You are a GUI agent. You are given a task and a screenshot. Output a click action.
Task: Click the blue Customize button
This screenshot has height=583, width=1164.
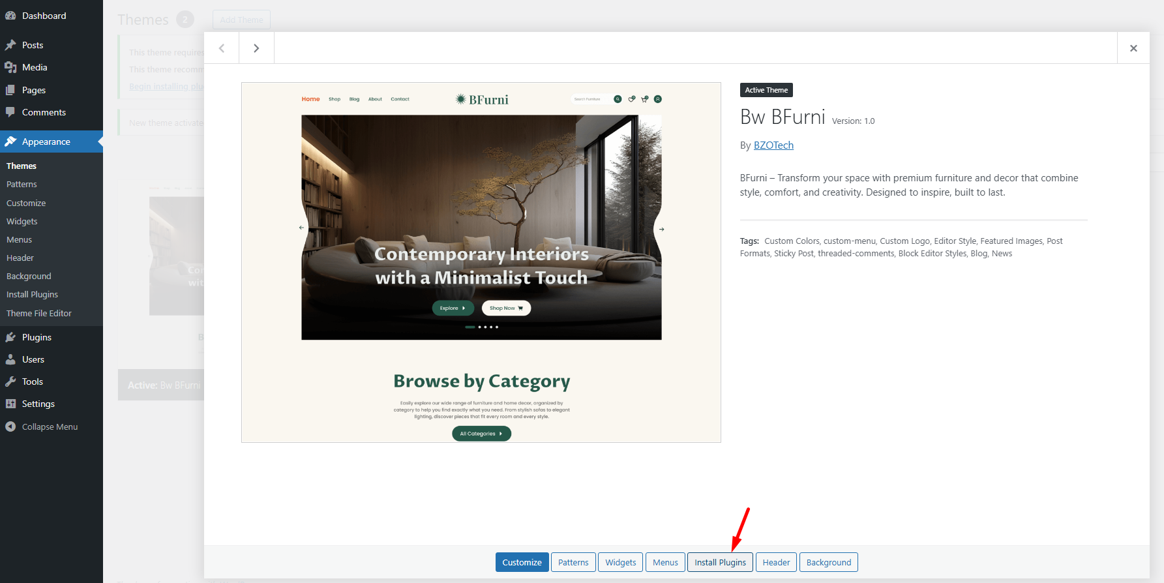522,562
